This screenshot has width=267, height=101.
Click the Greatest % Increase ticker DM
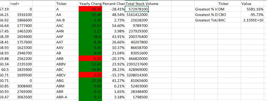[229, 9]
